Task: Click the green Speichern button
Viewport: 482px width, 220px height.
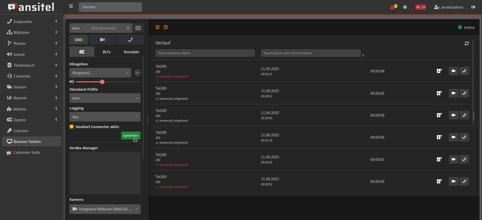Action: 130,135
